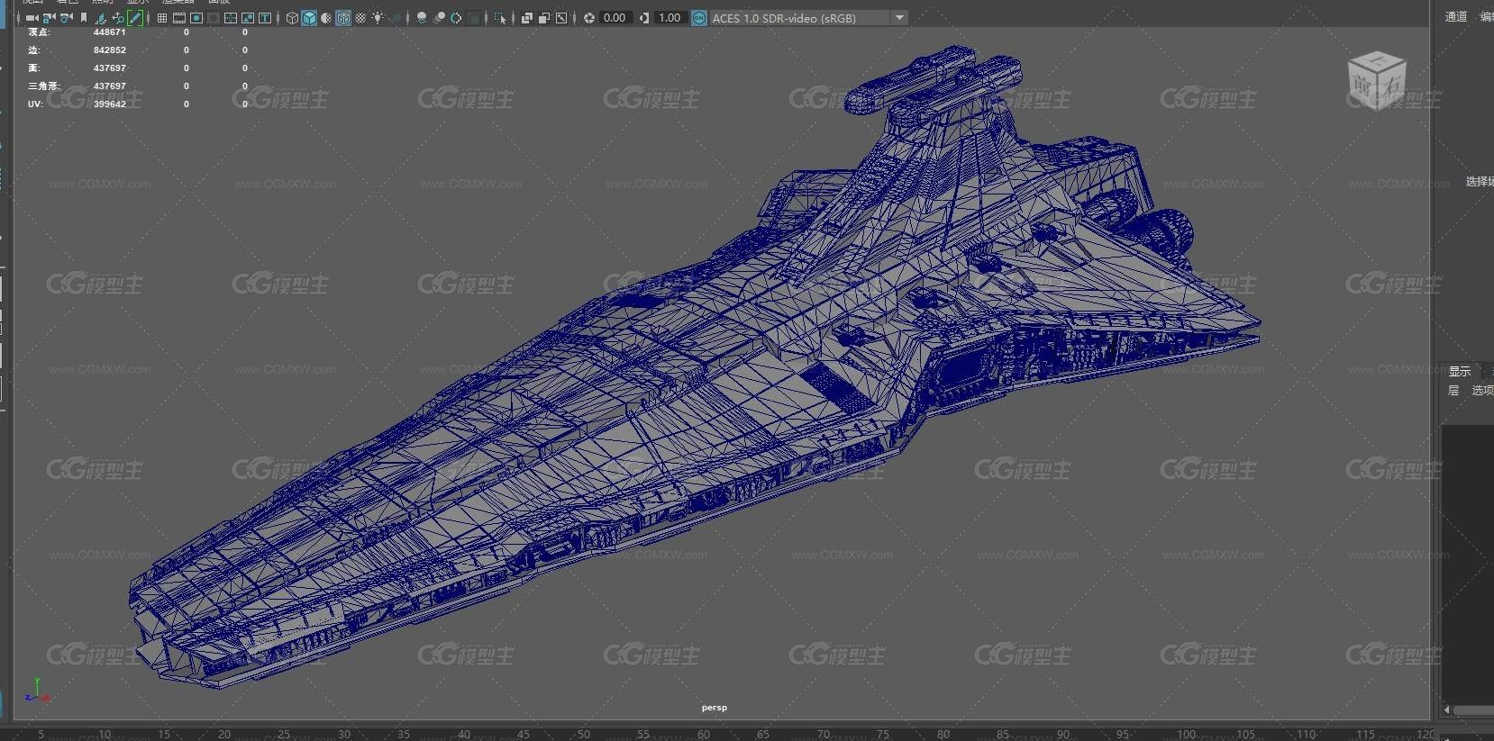Toggle Wireframe on Shaded icon
This screenshot has width=1494, height=741.
point(343,18)
